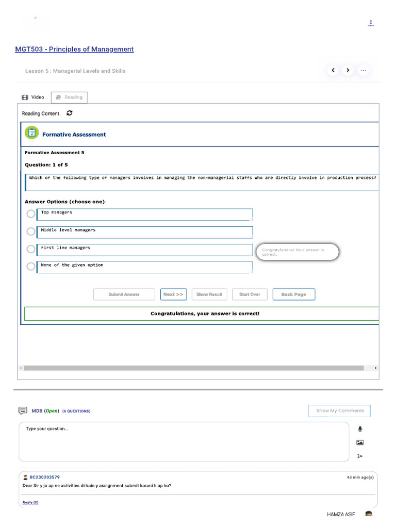Click the MDB comment bubble icon
The width and height of the screenshot is (396, 528).
tap(23, 410)
